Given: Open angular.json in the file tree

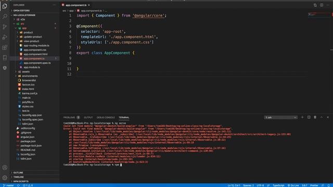Looking at the screenshot, I should click(27, 137).
